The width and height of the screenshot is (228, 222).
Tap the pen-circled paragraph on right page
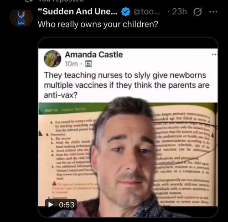183,137
